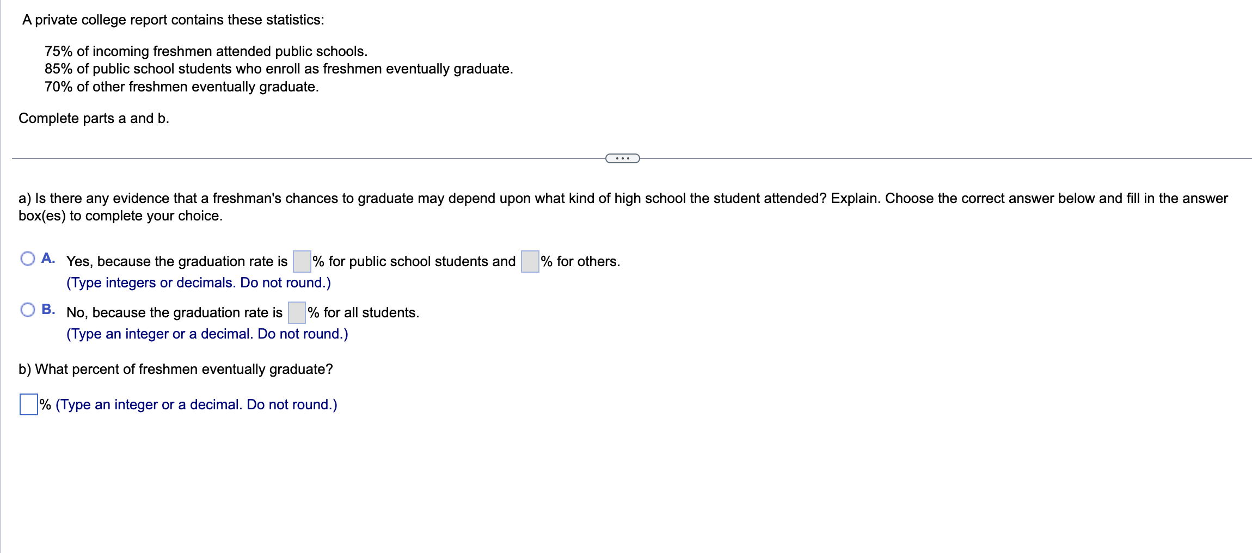This screenshot has height=553, width=1252.
Task: Click the 'Complete parts a and b' text
Action: tap(94, 118)
